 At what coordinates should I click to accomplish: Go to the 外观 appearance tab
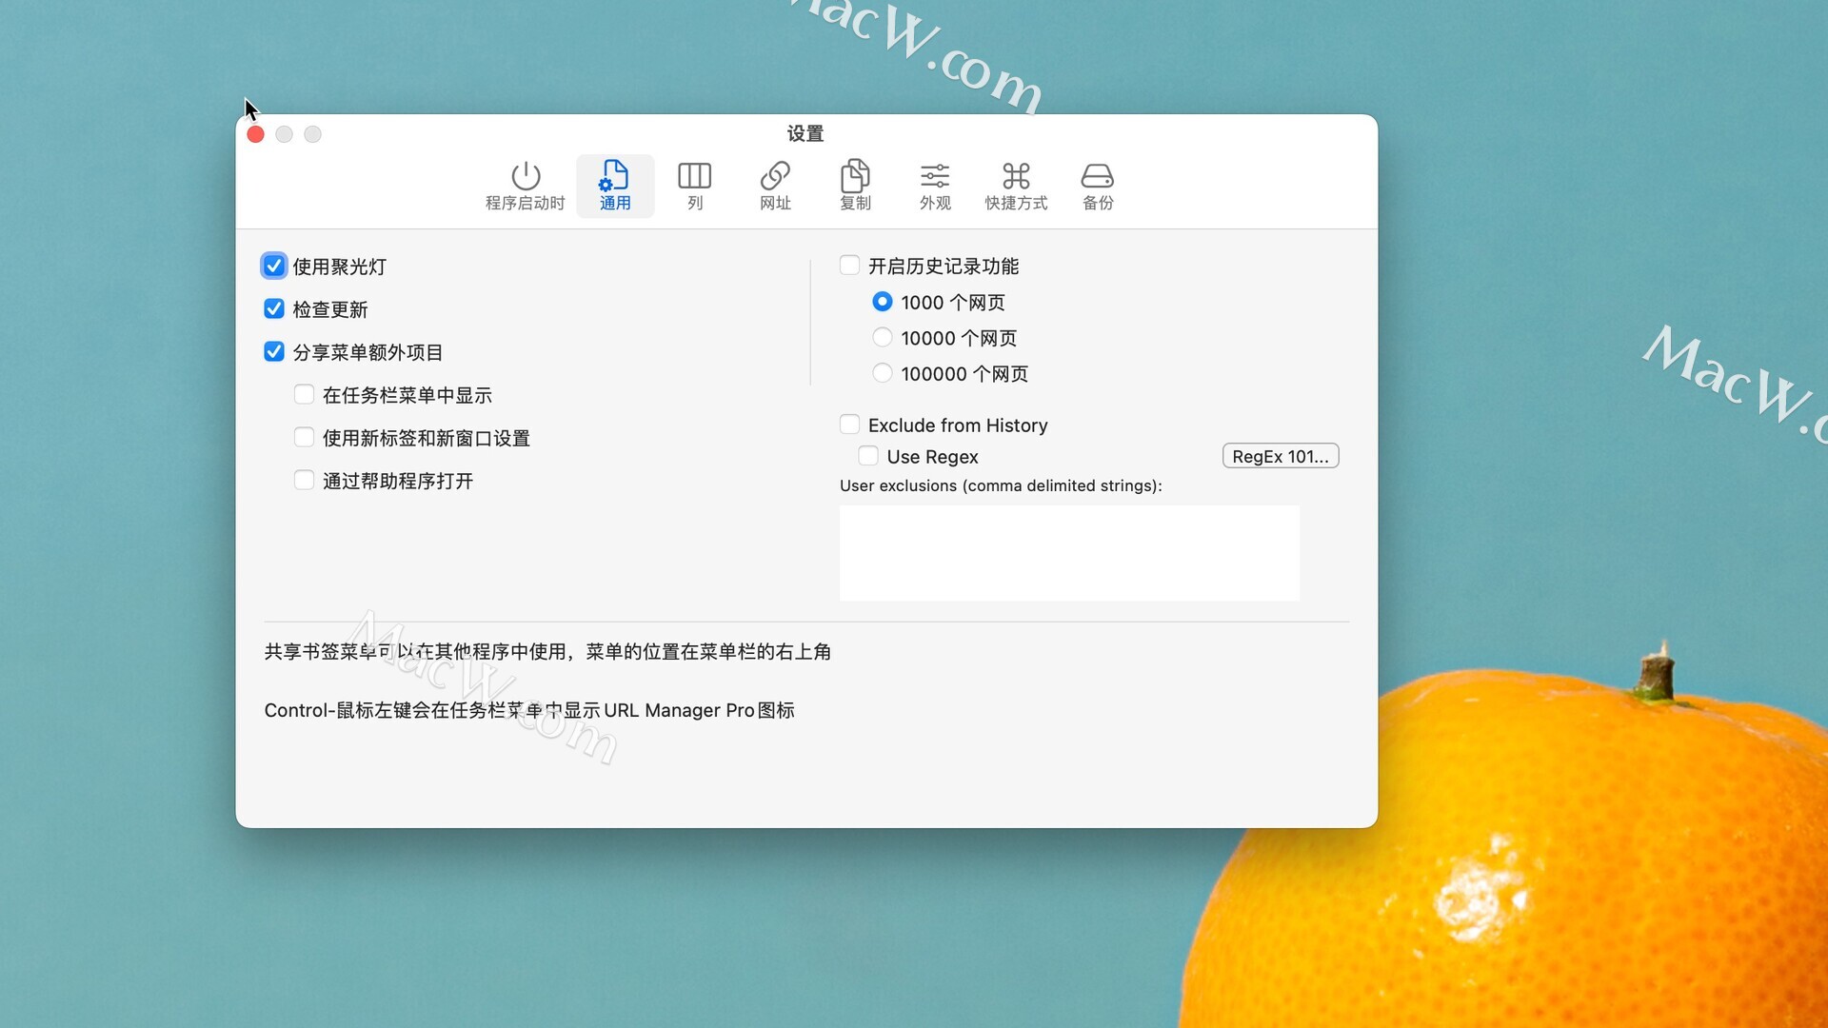[x=935, y=186]
